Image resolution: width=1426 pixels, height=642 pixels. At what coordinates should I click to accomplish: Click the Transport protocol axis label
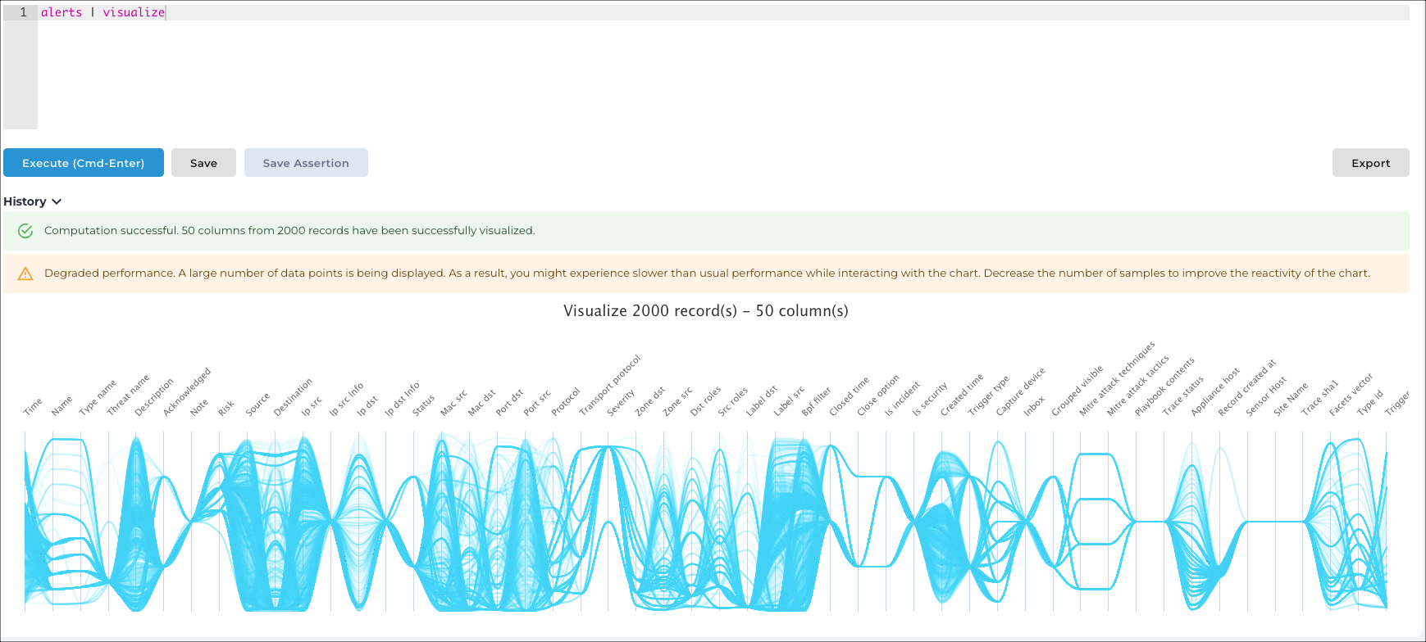(x=609, y=385)
